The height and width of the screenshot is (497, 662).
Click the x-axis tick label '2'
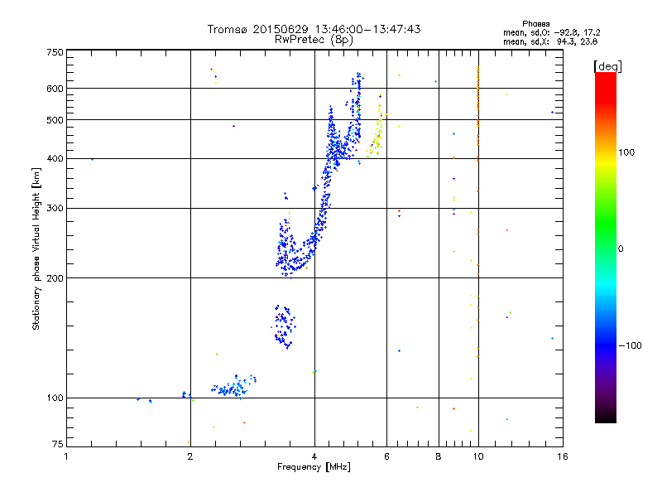tap(190, 456)
